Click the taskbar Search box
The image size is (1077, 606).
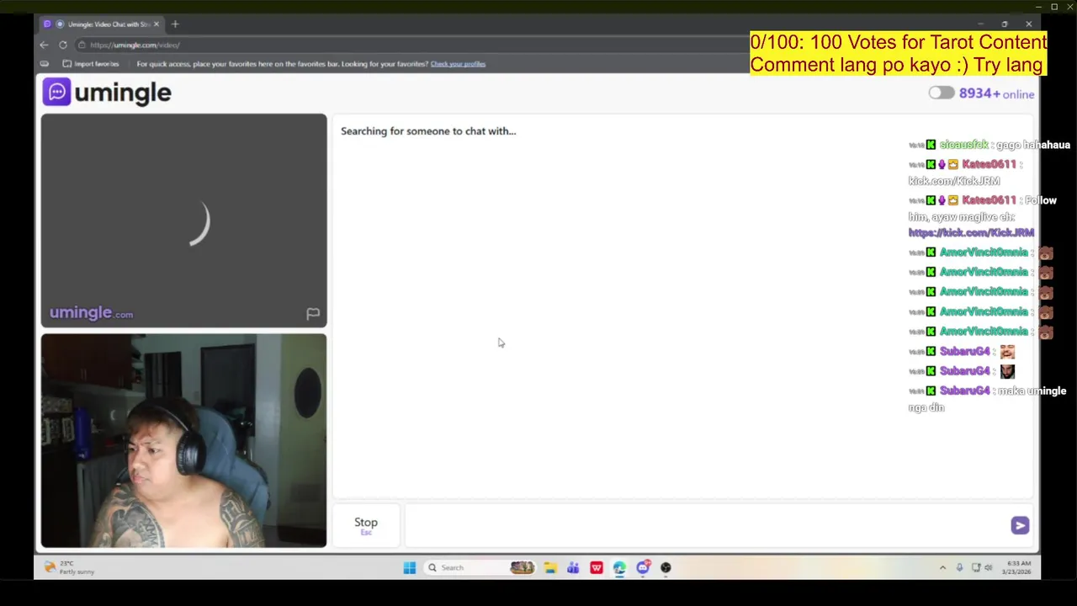point(479,568)
